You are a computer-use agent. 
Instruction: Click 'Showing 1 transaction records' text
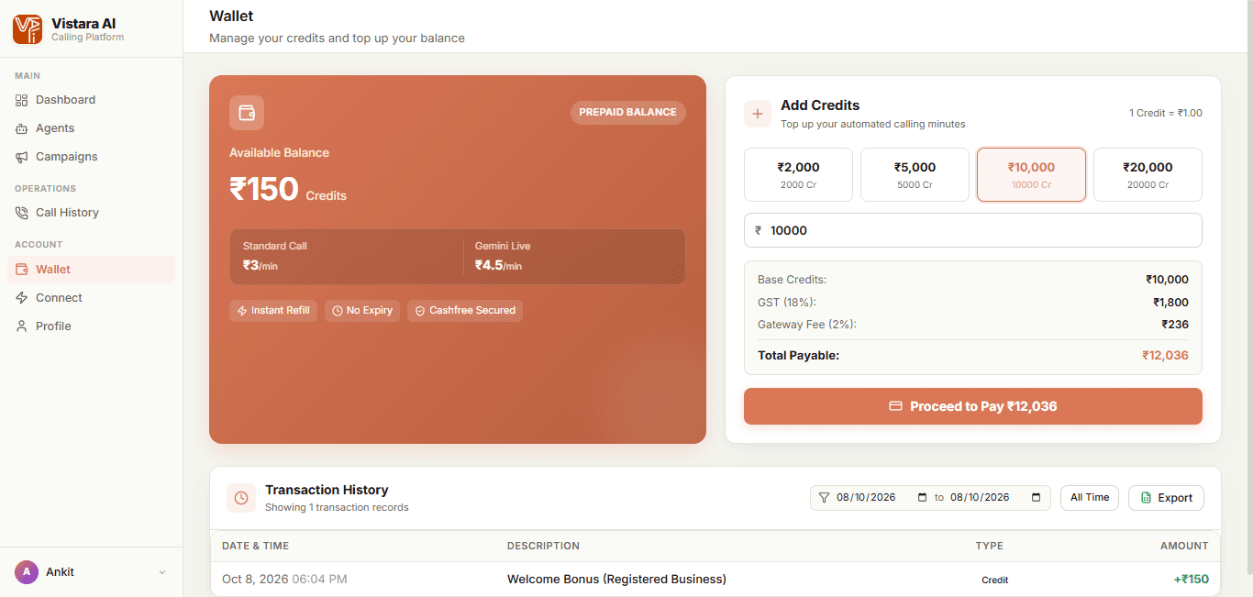[337, 507]
